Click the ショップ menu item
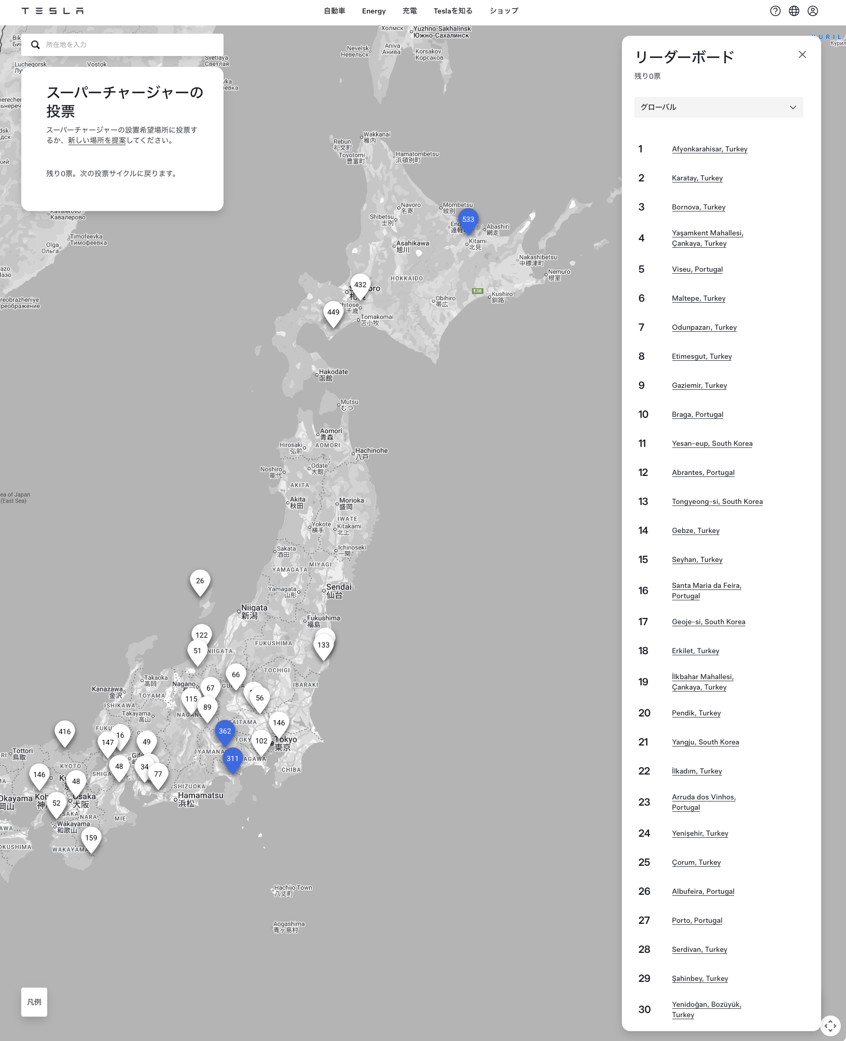This screenshot has width=846, height=1041. pos(504,11)
